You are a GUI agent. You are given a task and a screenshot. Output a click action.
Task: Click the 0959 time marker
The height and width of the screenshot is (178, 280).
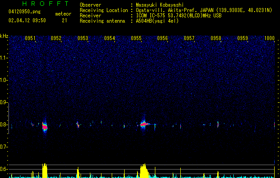coord(243,38)
